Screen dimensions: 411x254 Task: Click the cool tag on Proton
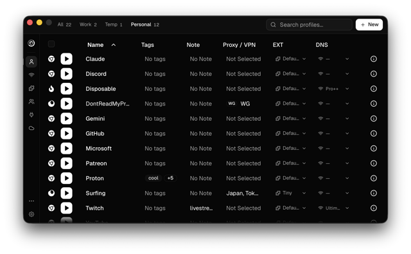(x=153, y=178)
